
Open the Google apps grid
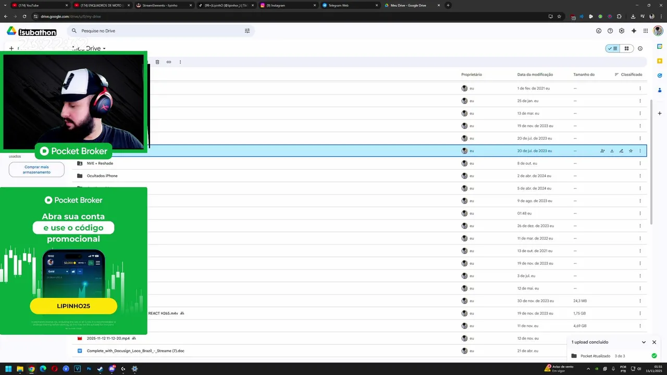coord(646,31)
